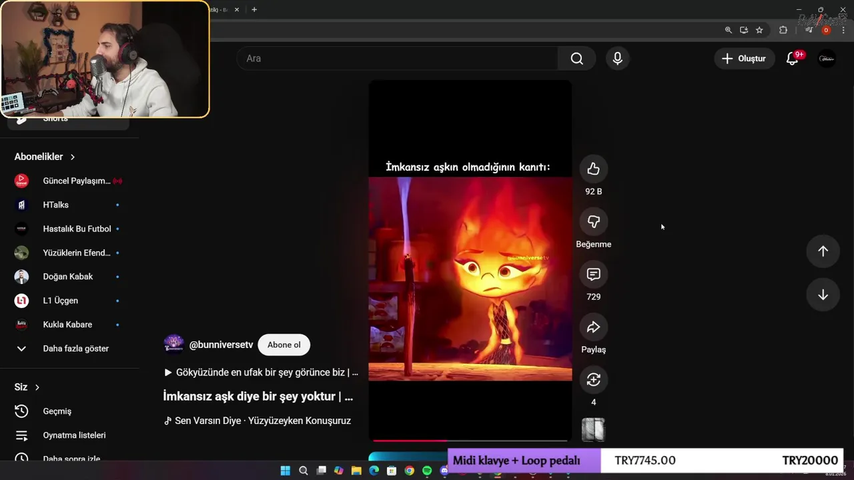Click the video progress bar
Image resolution: width=854 pixels, height=480 pixels.
pos(470,440)
